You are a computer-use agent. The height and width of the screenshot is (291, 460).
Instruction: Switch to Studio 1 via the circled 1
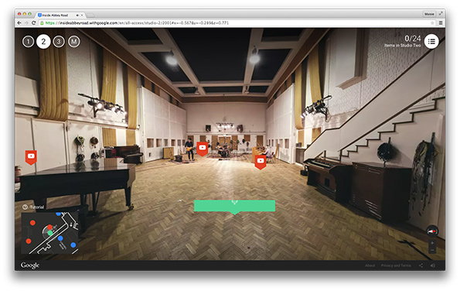(x=28, y=42)
